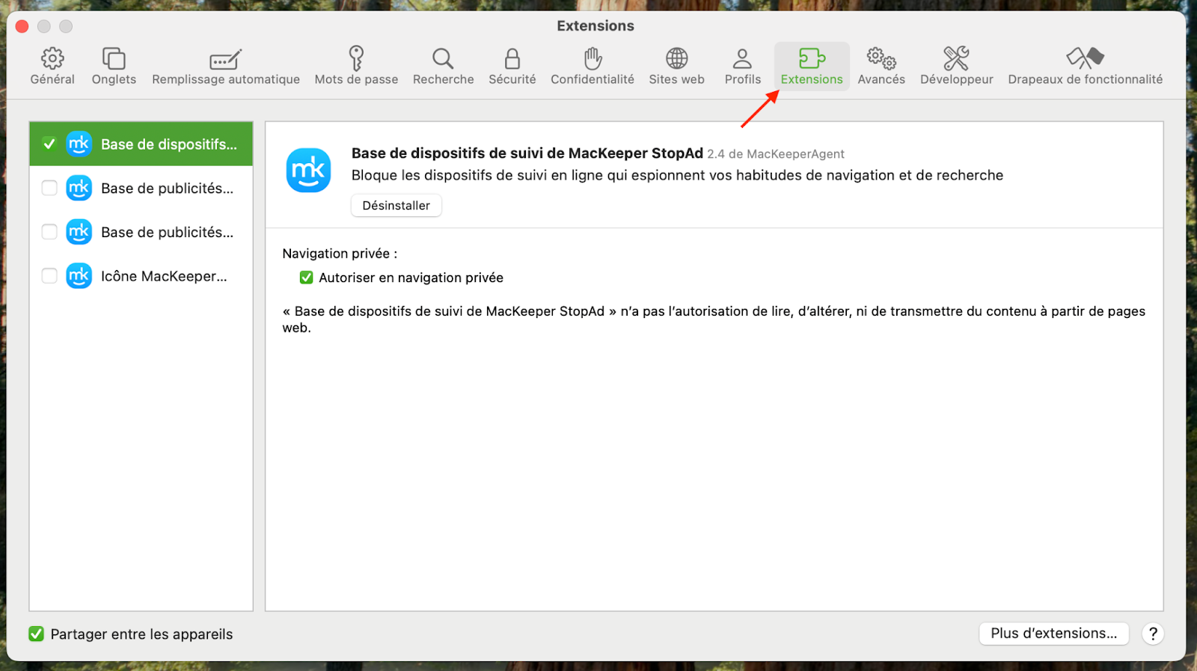Click MacKeeper icon of Icône MacKeeper row
The height and width of the screenshot is (671, 1197).
[79, 276]
